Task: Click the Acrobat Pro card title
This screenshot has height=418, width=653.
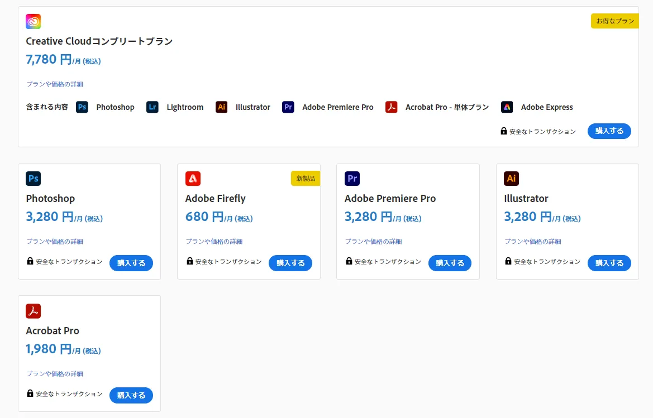Action: pyautogui.click(x=53, y=330)
